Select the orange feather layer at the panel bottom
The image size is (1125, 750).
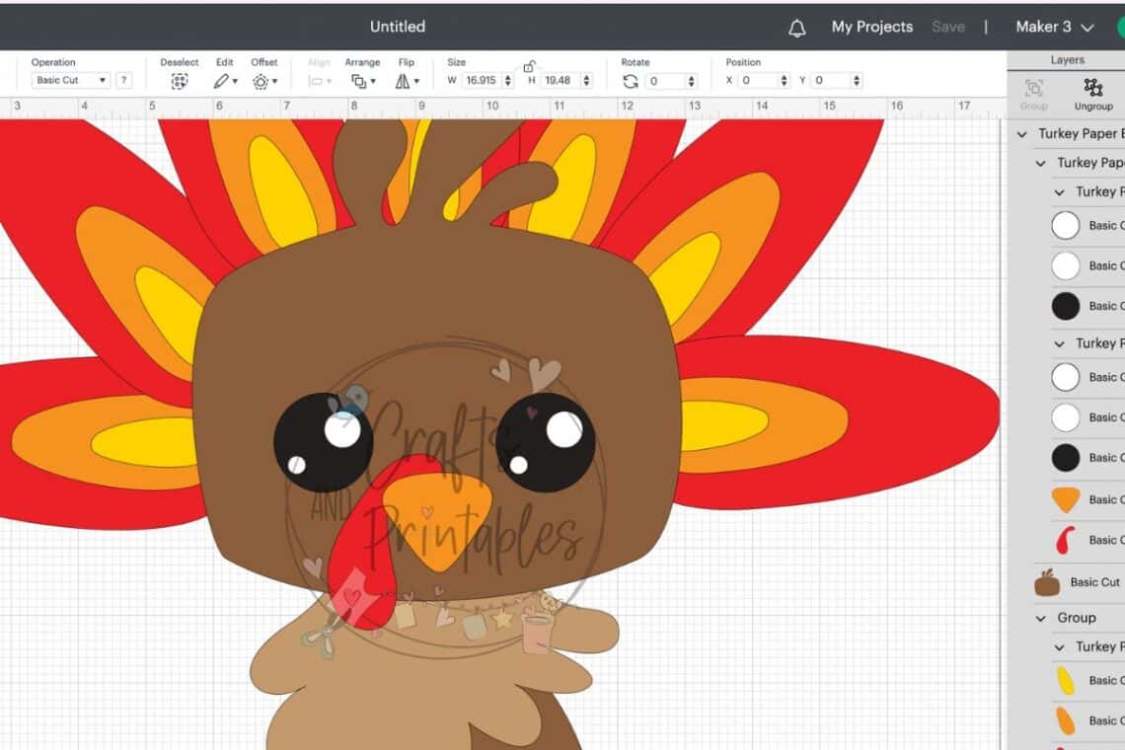point(1066,720)
